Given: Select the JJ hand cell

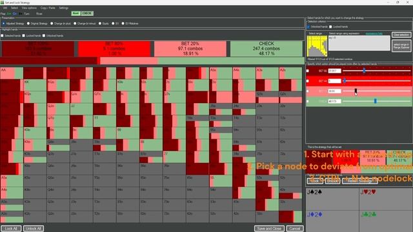Looking at the screenshot, I should pos(81,109).
